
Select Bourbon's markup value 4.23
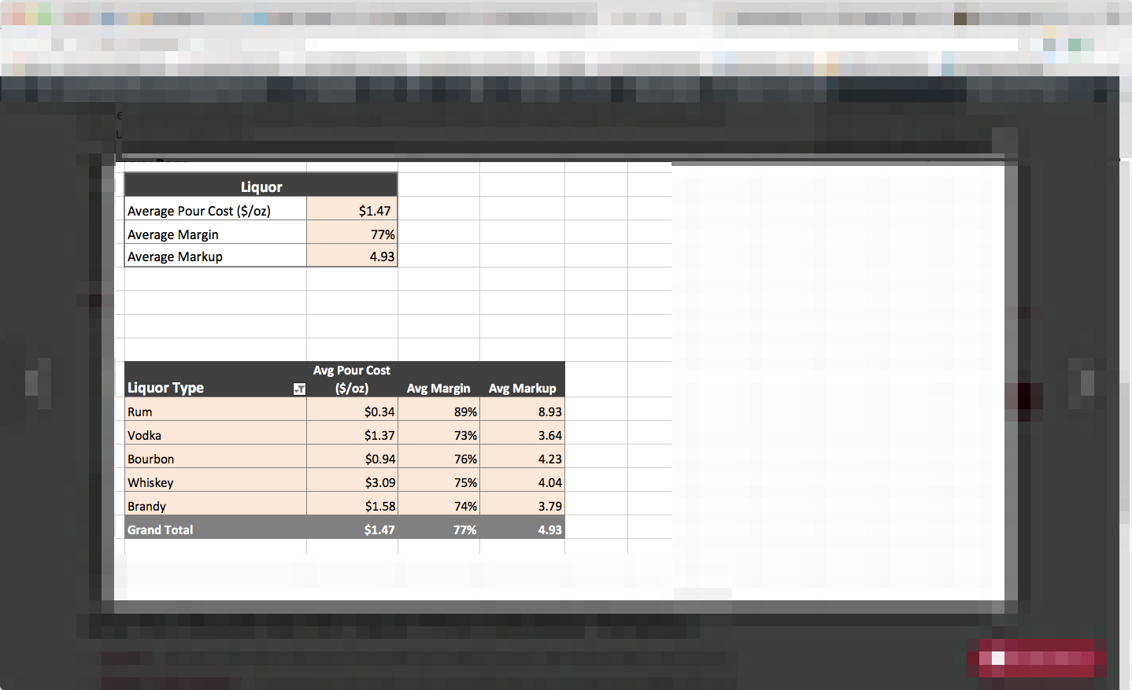(522, 456)
